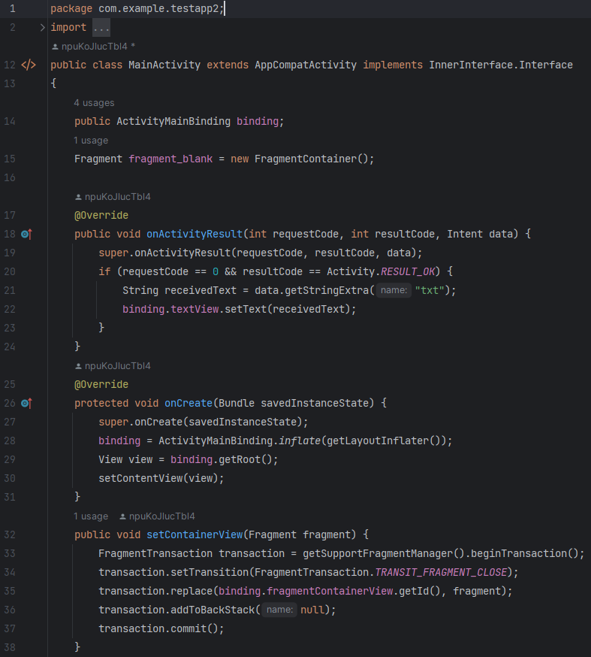Click the 'name:' parameter hint in addToBackStack

(279, 610)
